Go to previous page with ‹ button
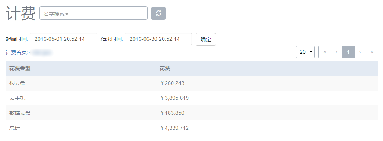 (x=336, y=52)
